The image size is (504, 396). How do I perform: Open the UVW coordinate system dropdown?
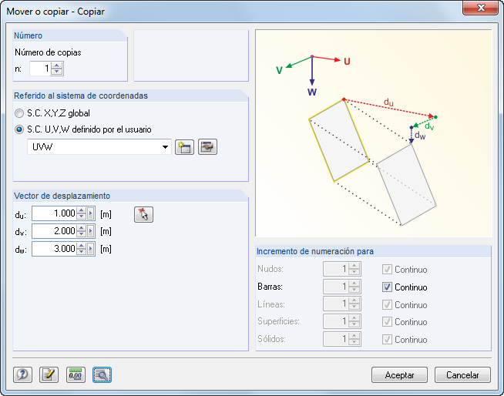pyautogui.click(x=165, y=147)
